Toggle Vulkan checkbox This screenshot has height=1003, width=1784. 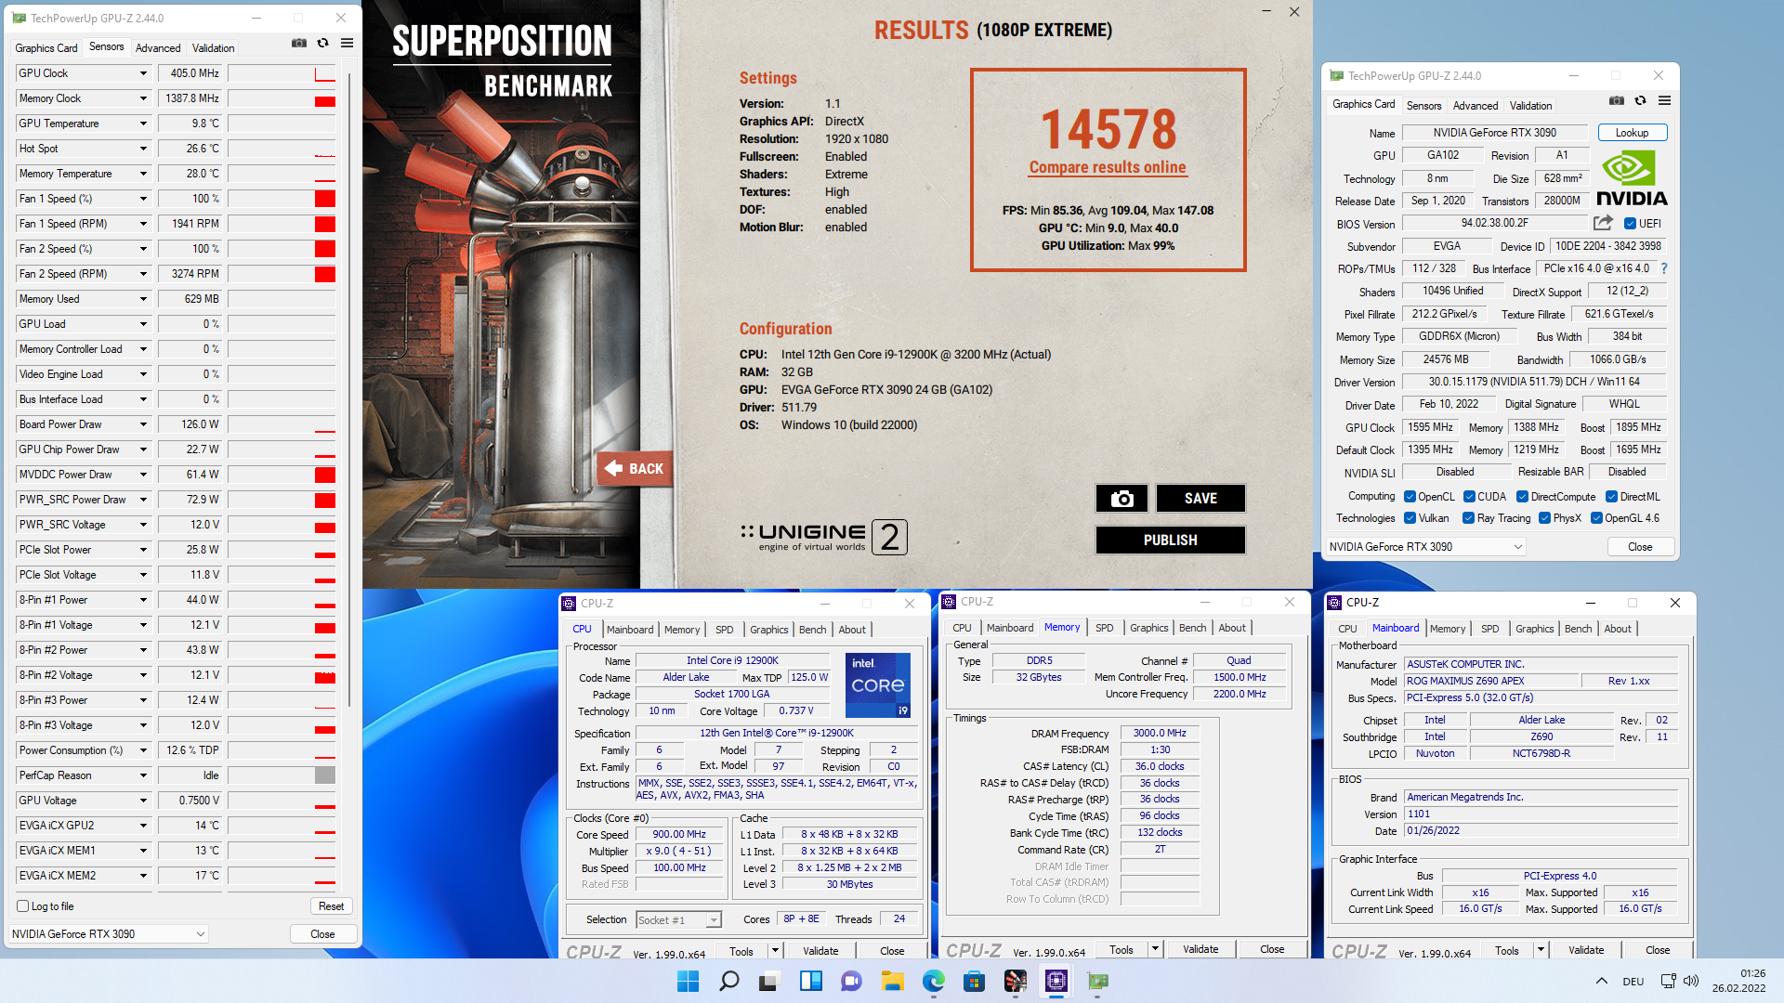tap(1410, 518)
